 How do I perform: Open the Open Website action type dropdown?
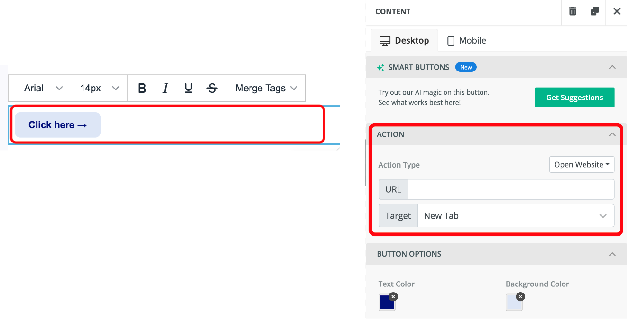(x=582, y=165)
